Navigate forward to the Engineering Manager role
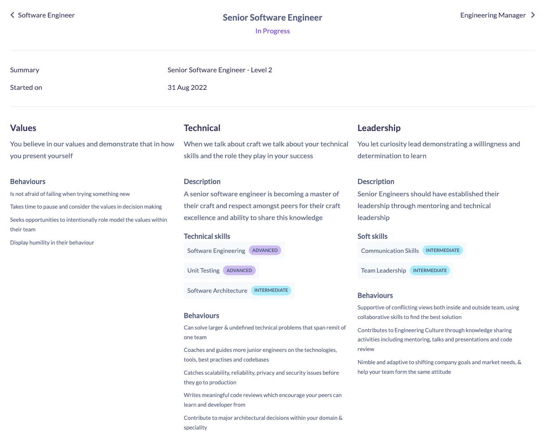544x440 pixels. coord(493,14)
